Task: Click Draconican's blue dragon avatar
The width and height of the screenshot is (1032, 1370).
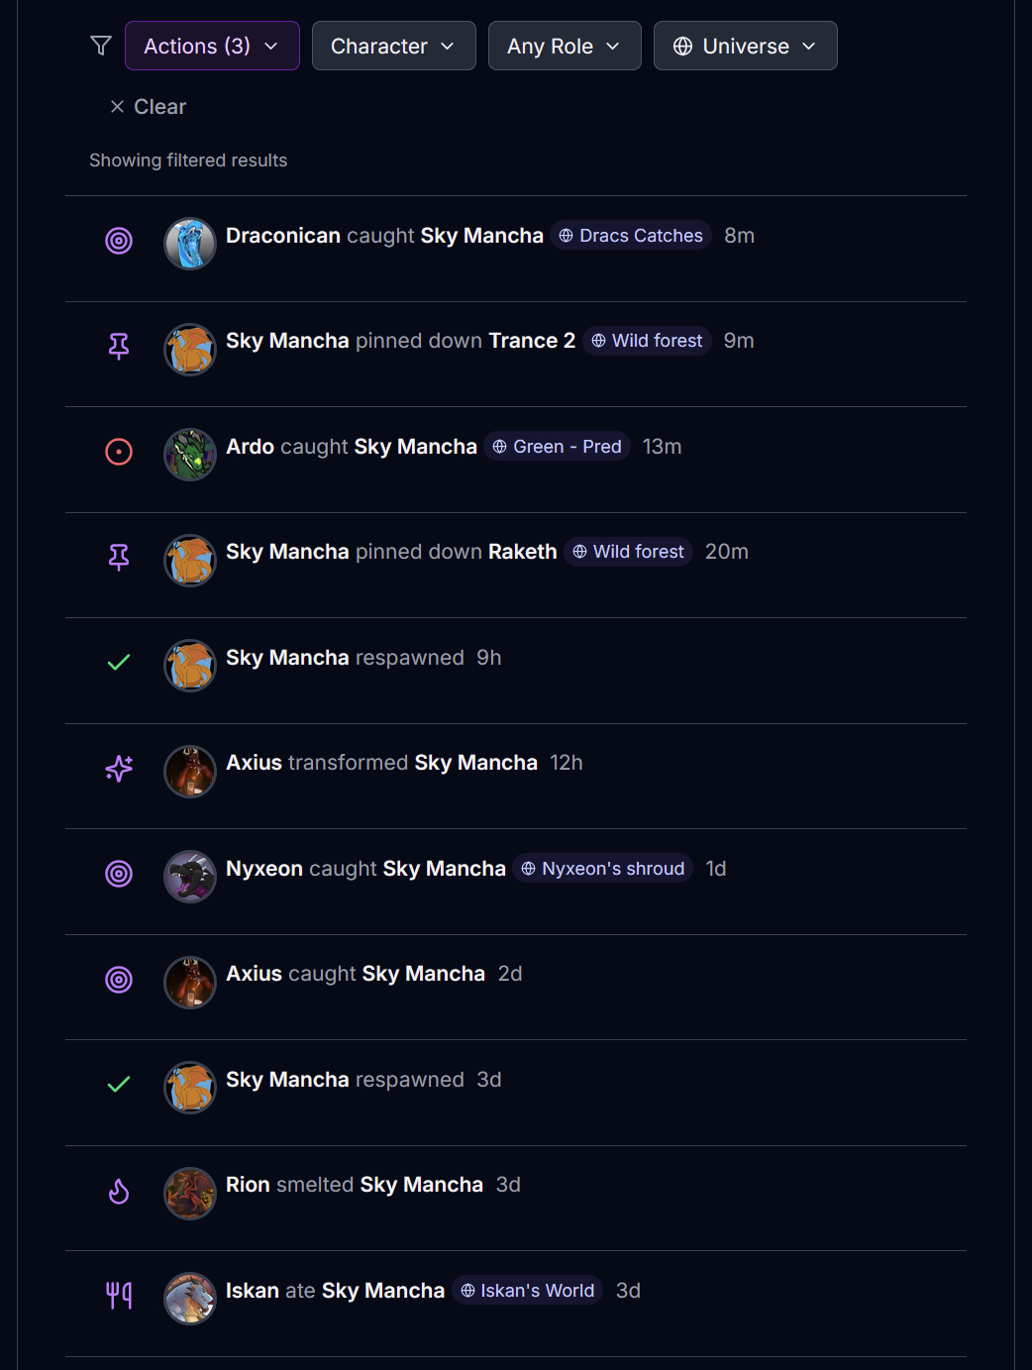Action: (189, 244)
